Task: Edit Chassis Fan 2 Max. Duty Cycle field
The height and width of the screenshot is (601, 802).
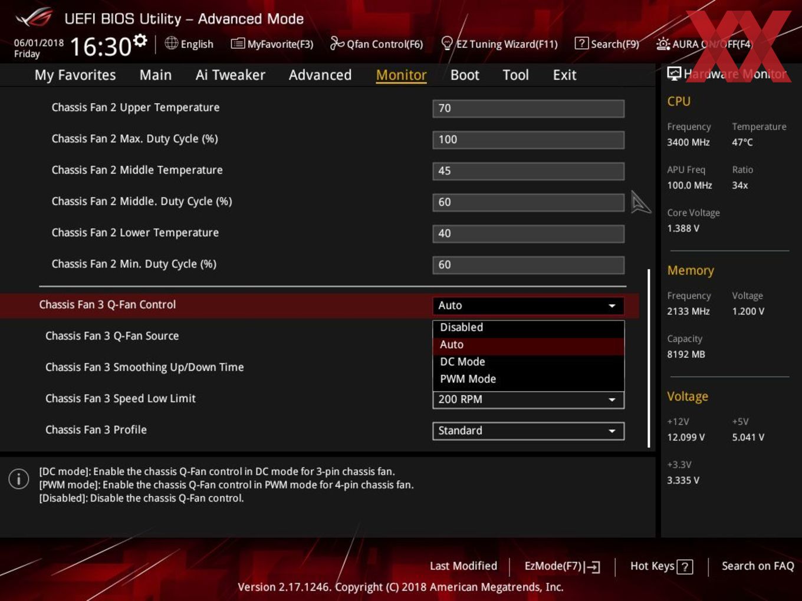Action: click(x=528, y=140)
